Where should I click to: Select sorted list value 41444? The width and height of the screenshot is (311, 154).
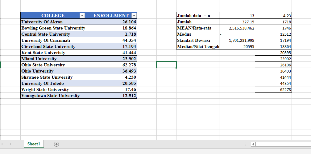point(273,77)
